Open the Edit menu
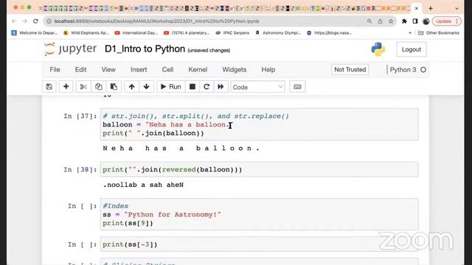The image size is (472, 265). point(80,70)
